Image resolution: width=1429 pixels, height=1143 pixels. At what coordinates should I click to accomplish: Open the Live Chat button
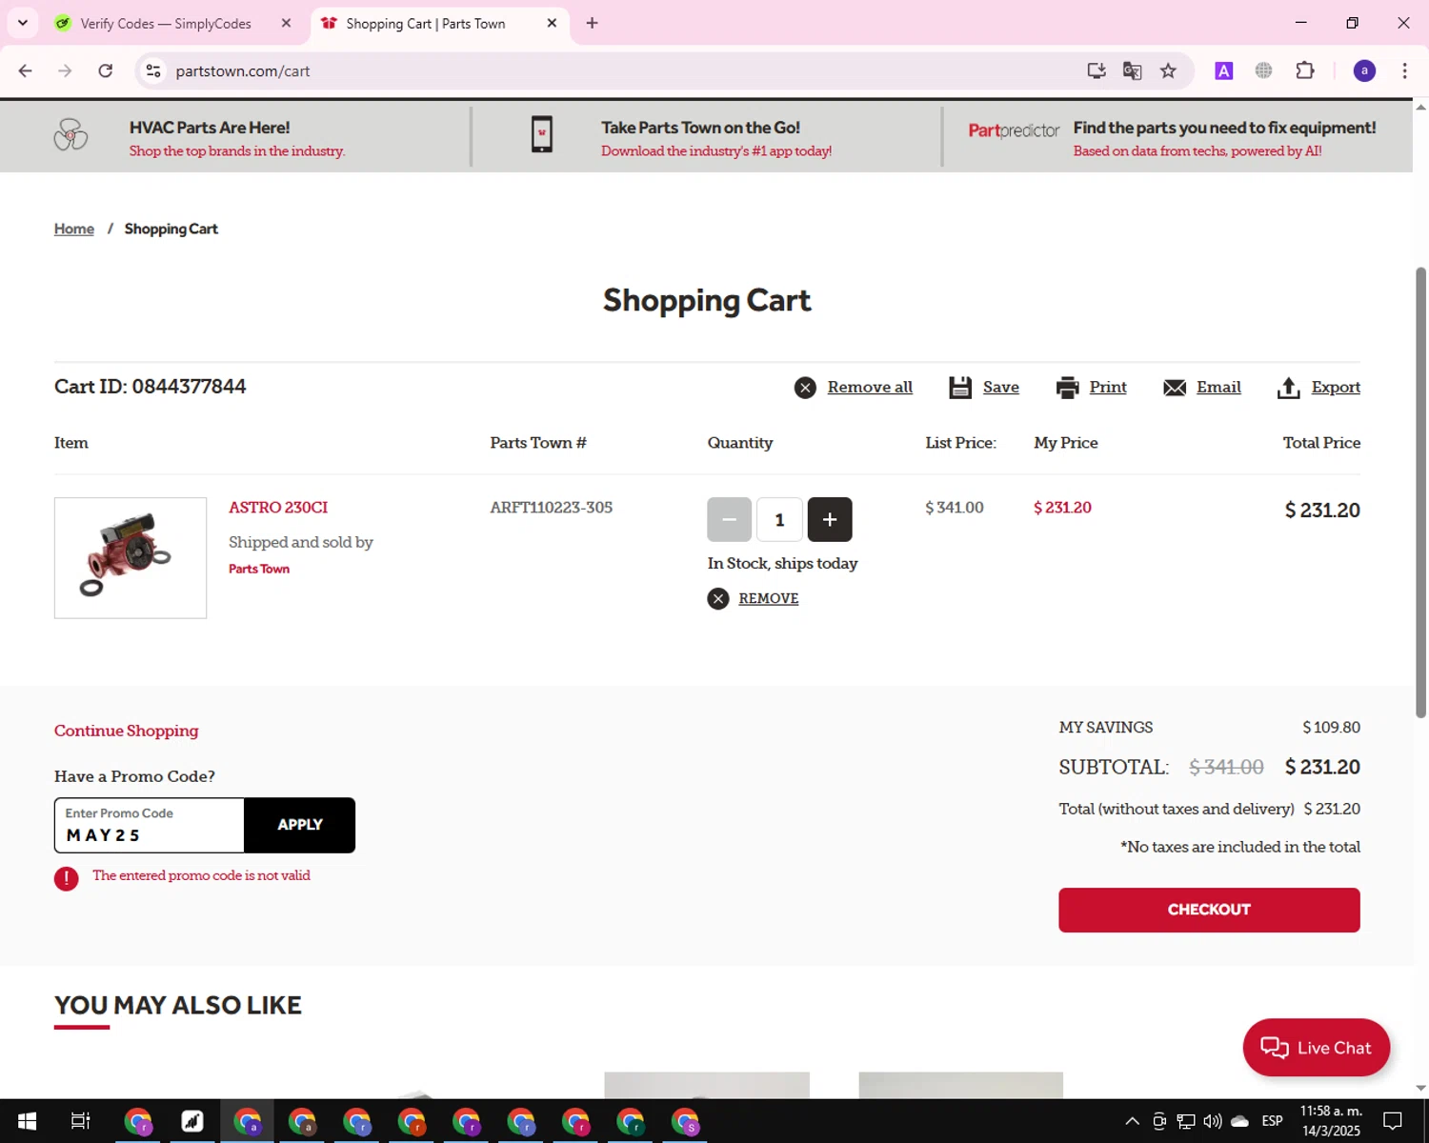click(1317, 1048)
